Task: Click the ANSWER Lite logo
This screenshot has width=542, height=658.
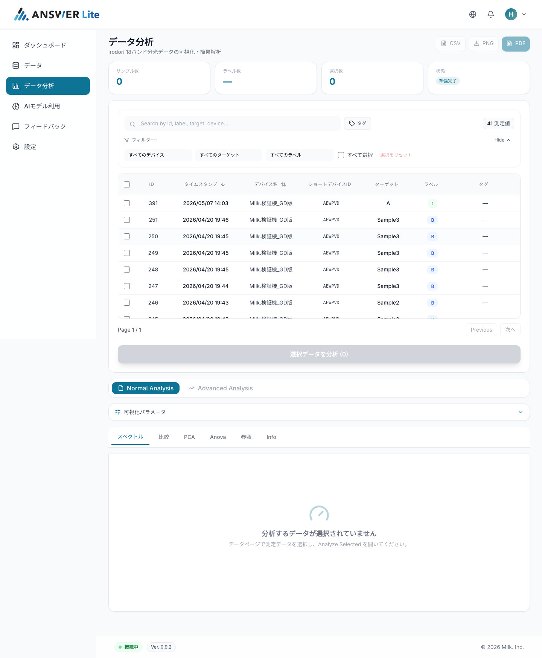Action: [x=57, y=14]
